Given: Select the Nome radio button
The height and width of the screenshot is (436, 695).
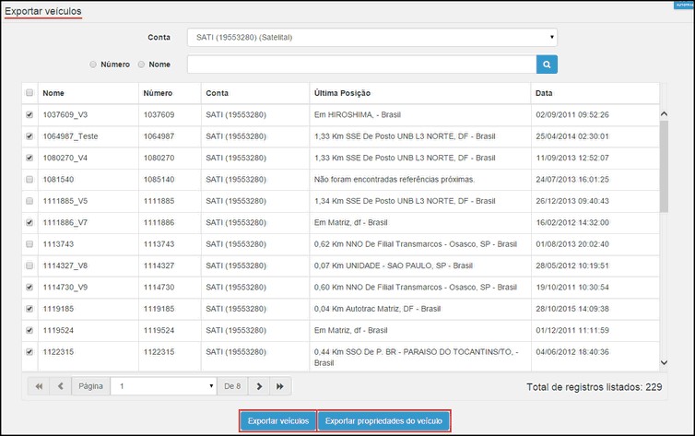Looking at the screenshot, I should pos(141,65).
